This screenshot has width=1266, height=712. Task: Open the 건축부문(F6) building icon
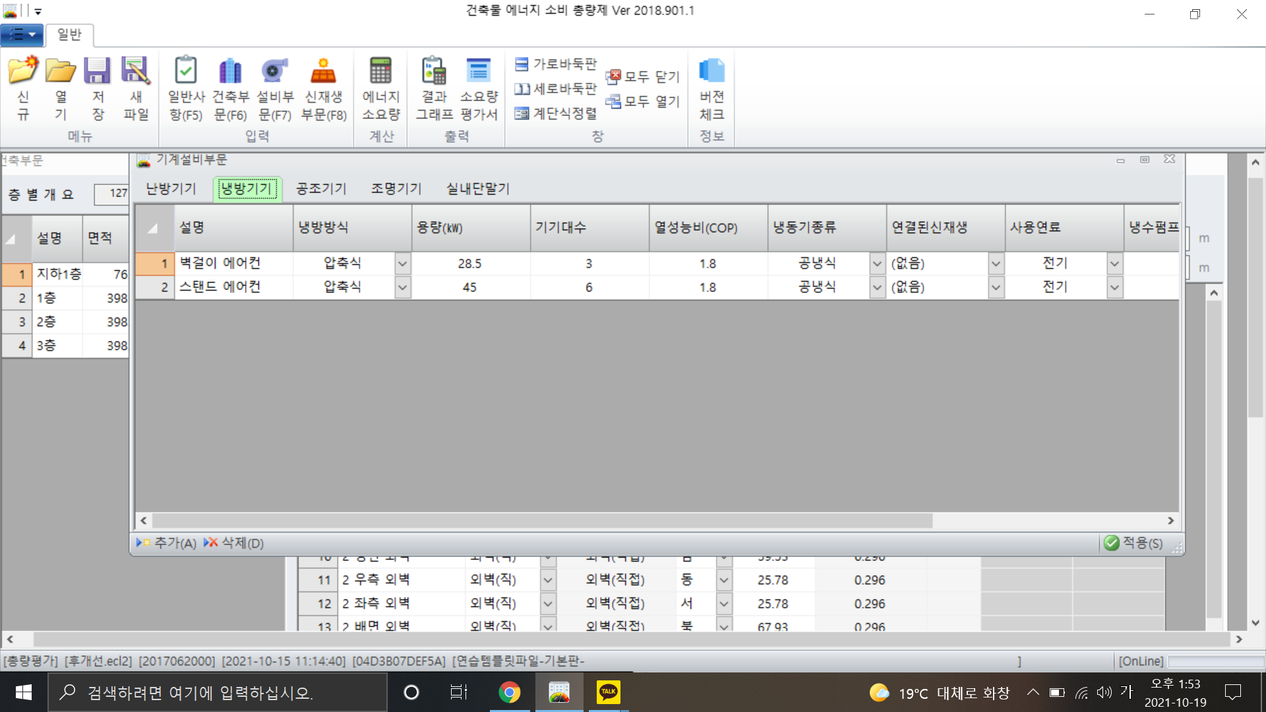(230, 71)
